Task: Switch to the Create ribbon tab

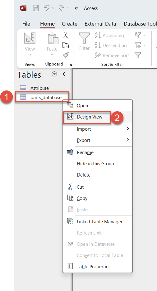Action: 70,24
